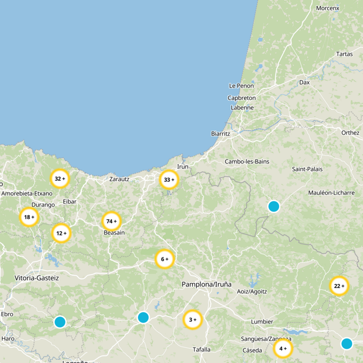Click the blue marker near Mauléon-Licharre
Screen dimensions: 363x363
pyautogui.click(x=273, y=207)
